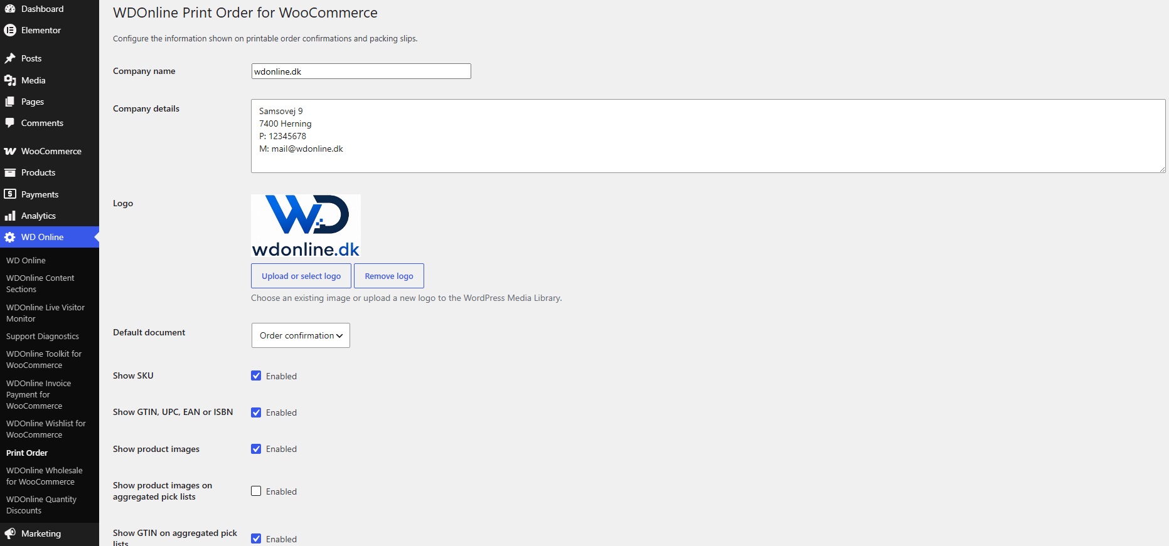This screenshot has height=546, width=1169.
Task: Enable product images on aggregated pick lists
Action: coord(256,491)
